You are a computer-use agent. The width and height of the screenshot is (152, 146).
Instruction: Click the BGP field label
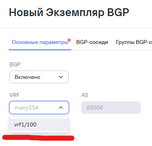[x=15, y=64]
